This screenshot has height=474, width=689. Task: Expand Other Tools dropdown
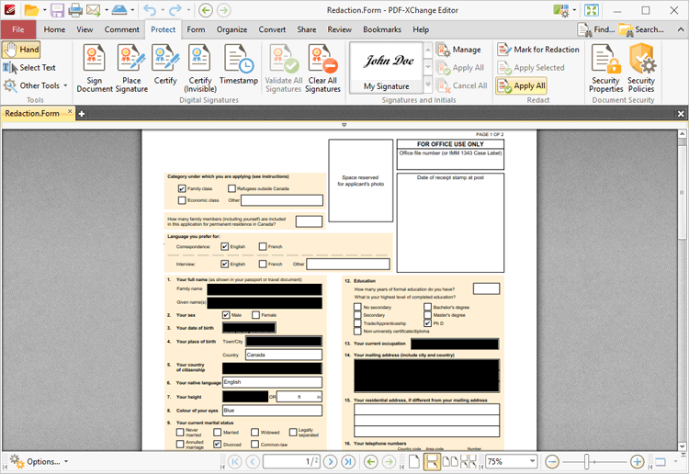tap(66, 85)
